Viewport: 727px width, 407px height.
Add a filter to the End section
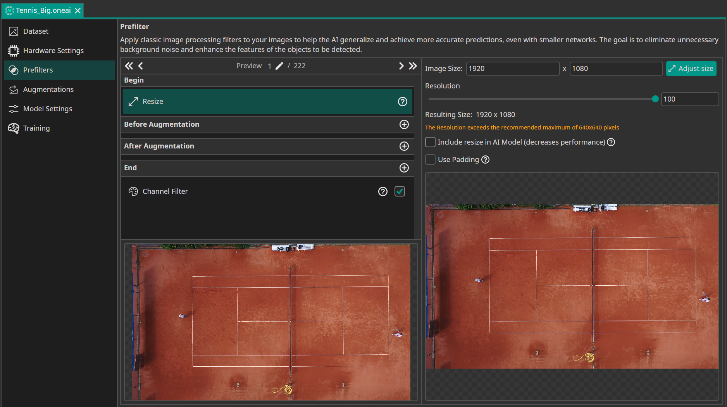point(404,168)
